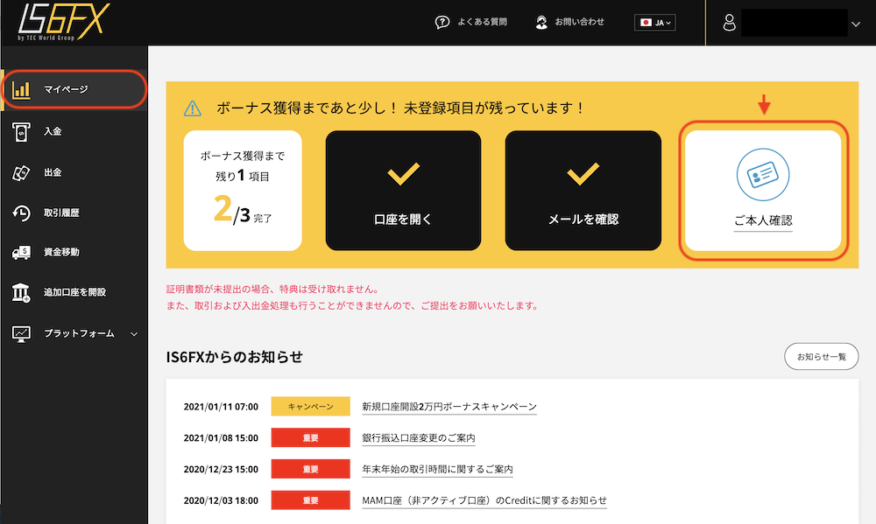The image size is (876, 524).
Task: Open the JA language dropdown
Action: coord(654,23)
